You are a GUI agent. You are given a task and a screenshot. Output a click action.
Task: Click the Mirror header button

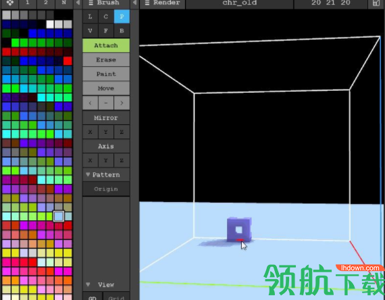(x=106, y=118)
